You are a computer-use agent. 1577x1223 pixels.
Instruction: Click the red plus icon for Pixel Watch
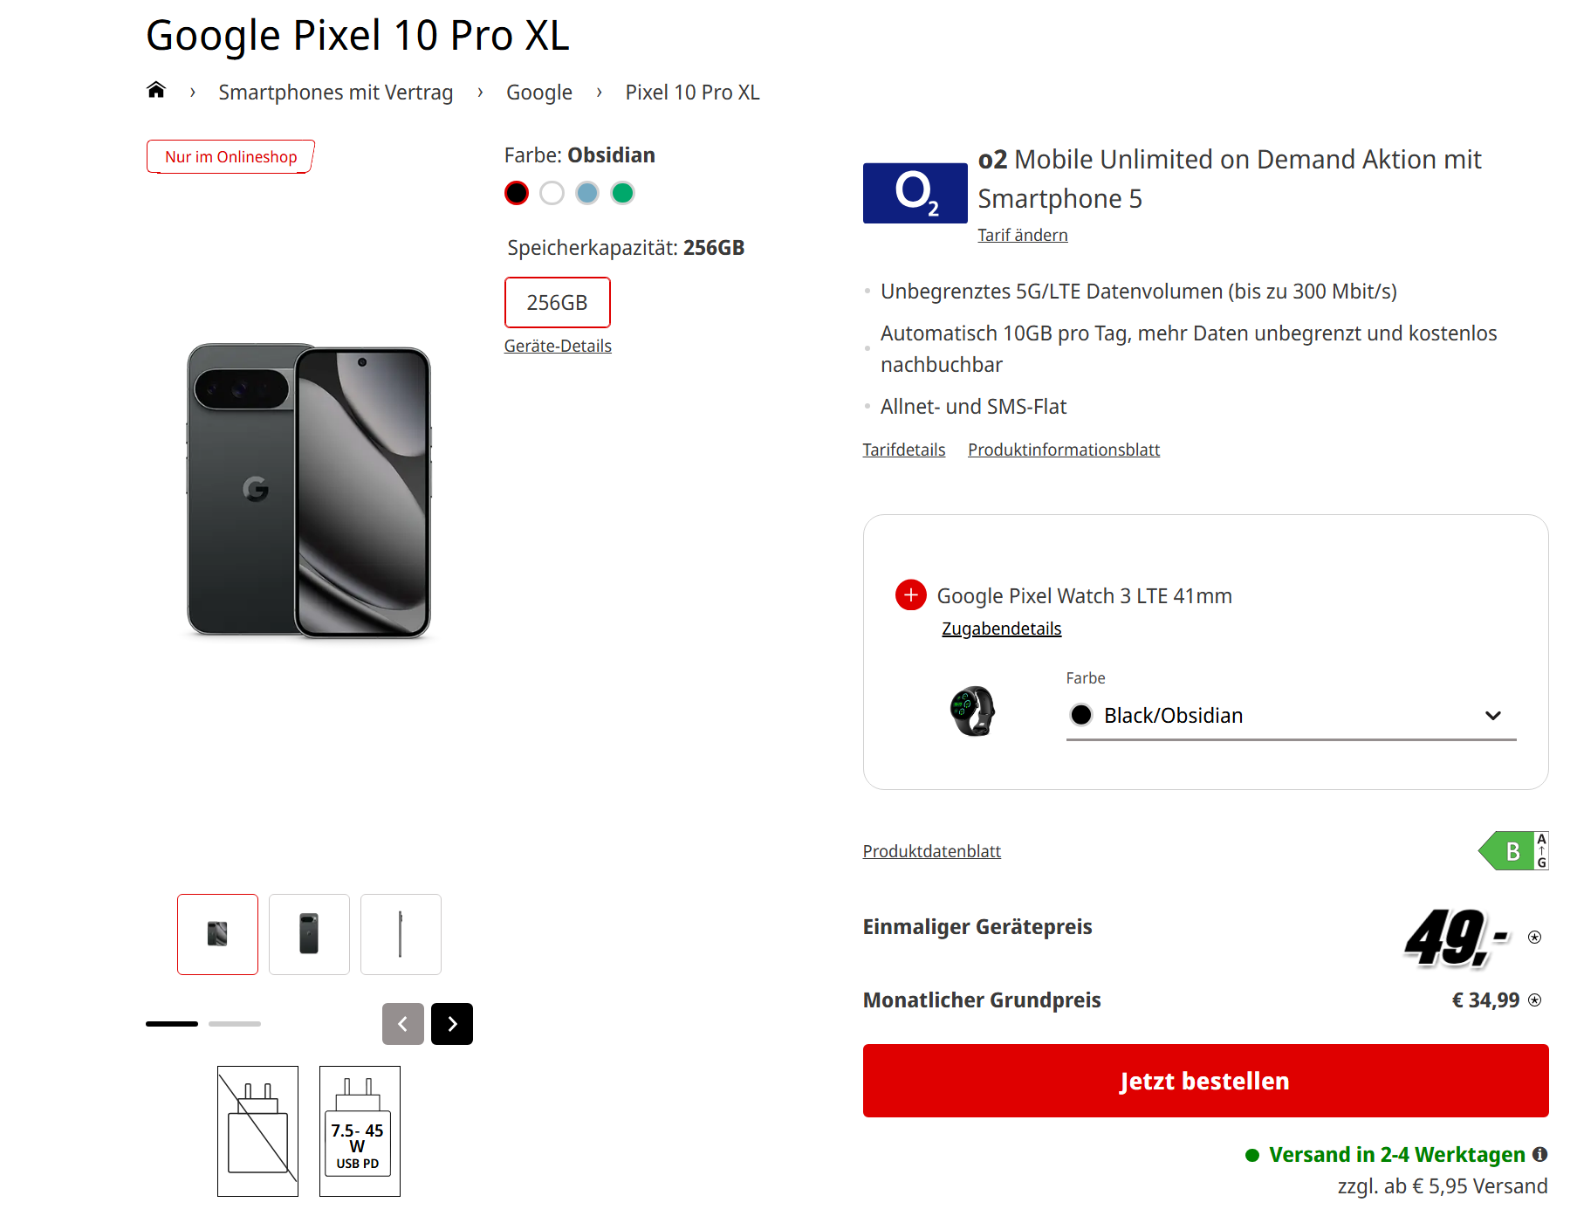pyautogui.click(x=910, y=595)
